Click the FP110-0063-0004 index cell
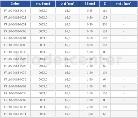The image size is (138, 118). pos(15,39)
